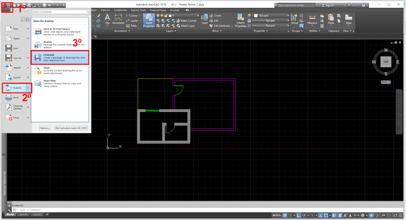This screenshot has width=406, height=220.
Task: Click the Match Layer button
Action: click(x=186, y=26)
